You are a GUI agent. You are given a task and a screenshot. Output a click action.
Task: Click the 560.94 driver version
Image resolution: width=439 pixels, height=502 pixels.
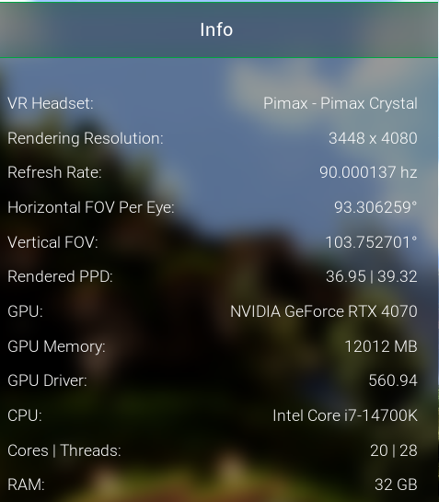393,381
